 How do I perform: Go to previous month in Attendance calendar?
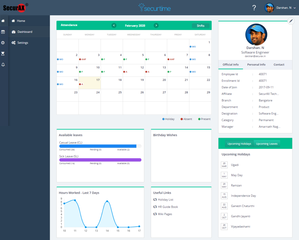click(x=114, y=25)
